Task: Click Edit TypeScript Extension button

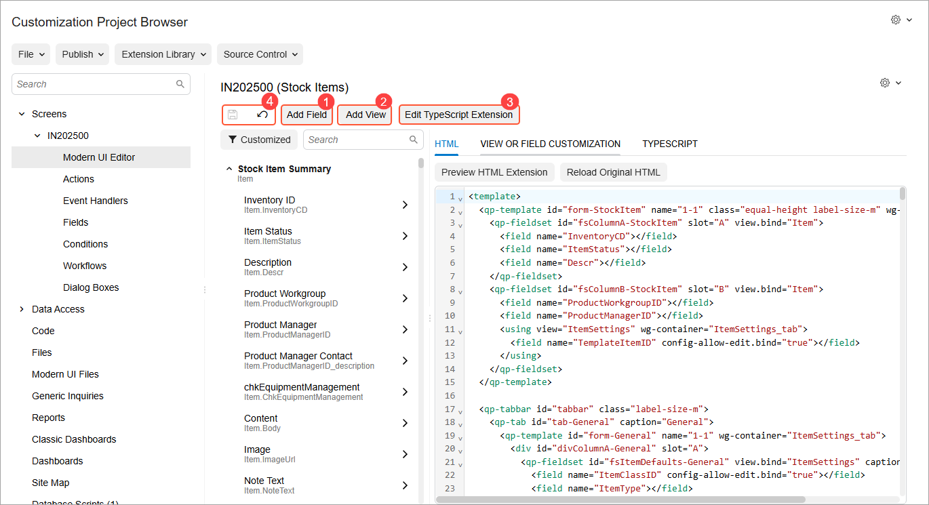Action: pos(459,115)
